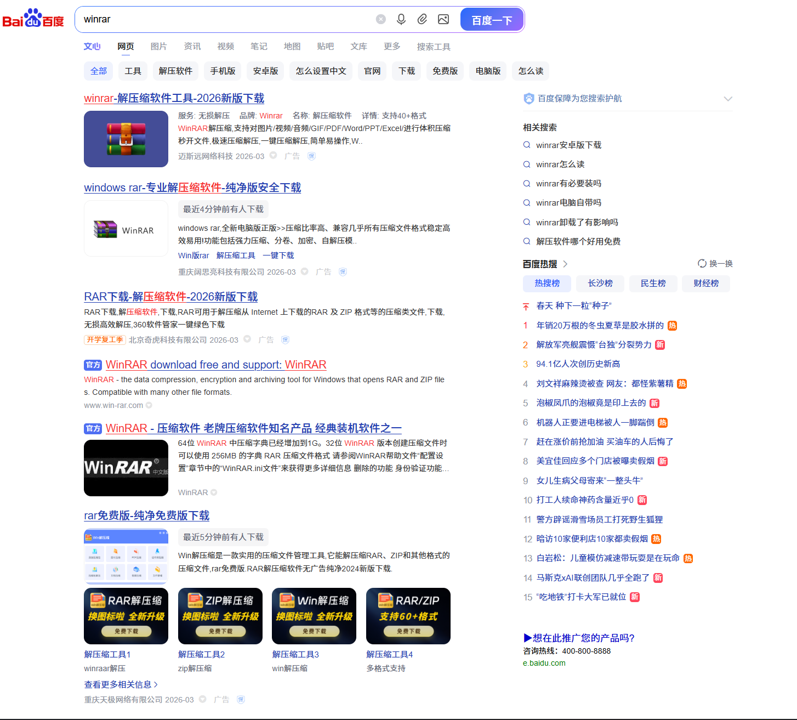The width and height of the screenshot is (797, 720).
Task: Click the paperclip file upload icon
Action: pyautogui.click(x=422, y=19)
